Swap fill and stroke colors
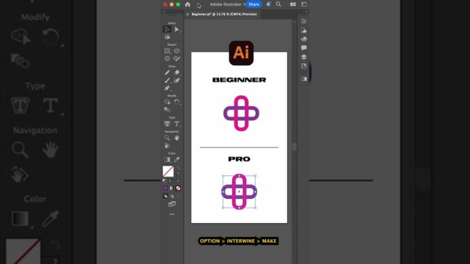Screen dimensions: 470x264 [178, 168]
